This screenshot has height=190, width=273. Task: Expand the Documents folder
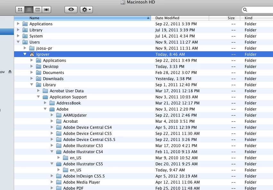click(x=32, y=72)
